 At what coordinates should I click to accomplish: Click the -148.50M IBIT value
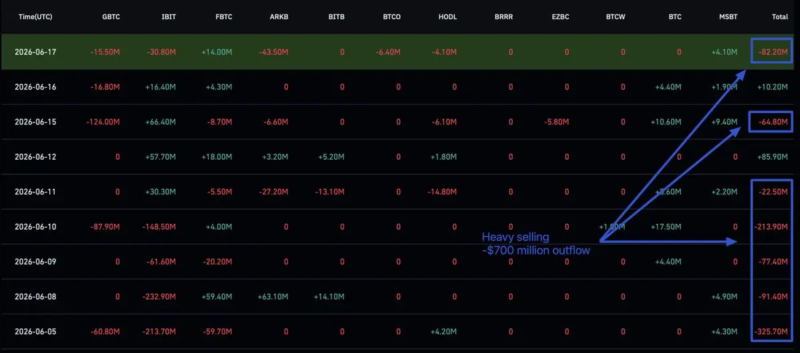[161, 226]
